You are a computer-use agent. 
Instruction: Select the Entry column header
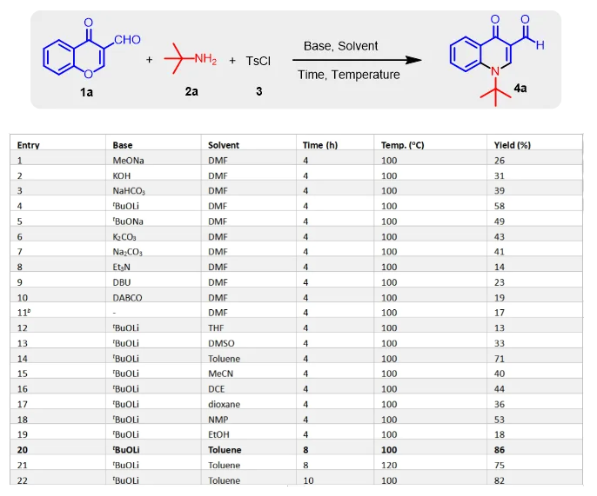[29, 145]
